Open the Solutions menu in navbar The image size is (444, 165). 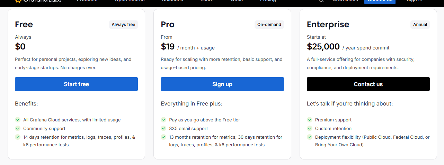click(x=172, y=1)
